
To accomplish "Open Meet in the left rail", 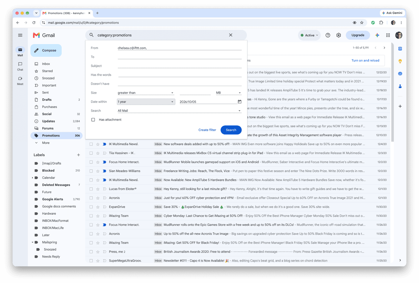I will tap(20, 81).
